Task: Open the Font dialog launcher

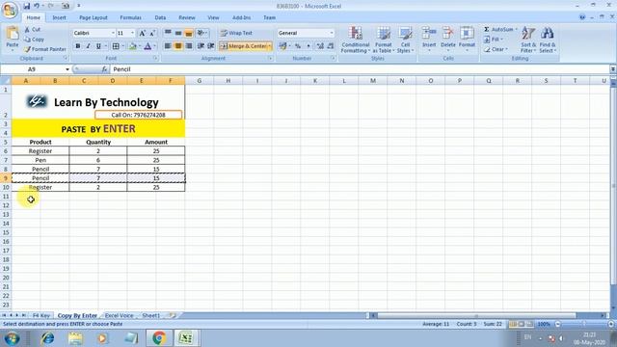Action: tap(155, 58)
